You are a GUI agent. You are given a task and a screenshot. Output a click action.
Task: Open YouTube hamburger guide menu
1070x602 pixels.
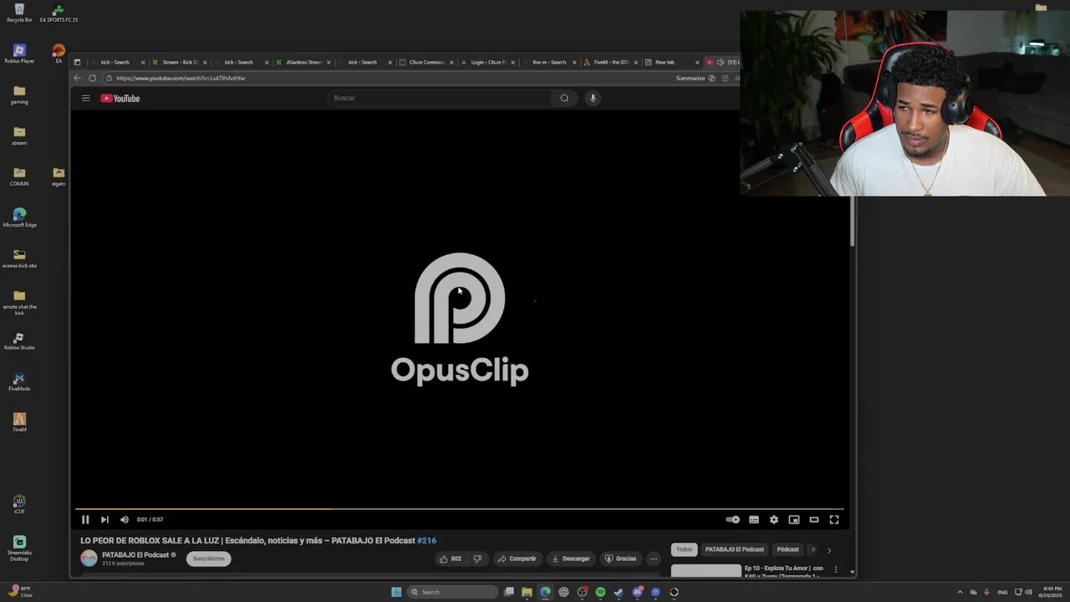[85, 98]
